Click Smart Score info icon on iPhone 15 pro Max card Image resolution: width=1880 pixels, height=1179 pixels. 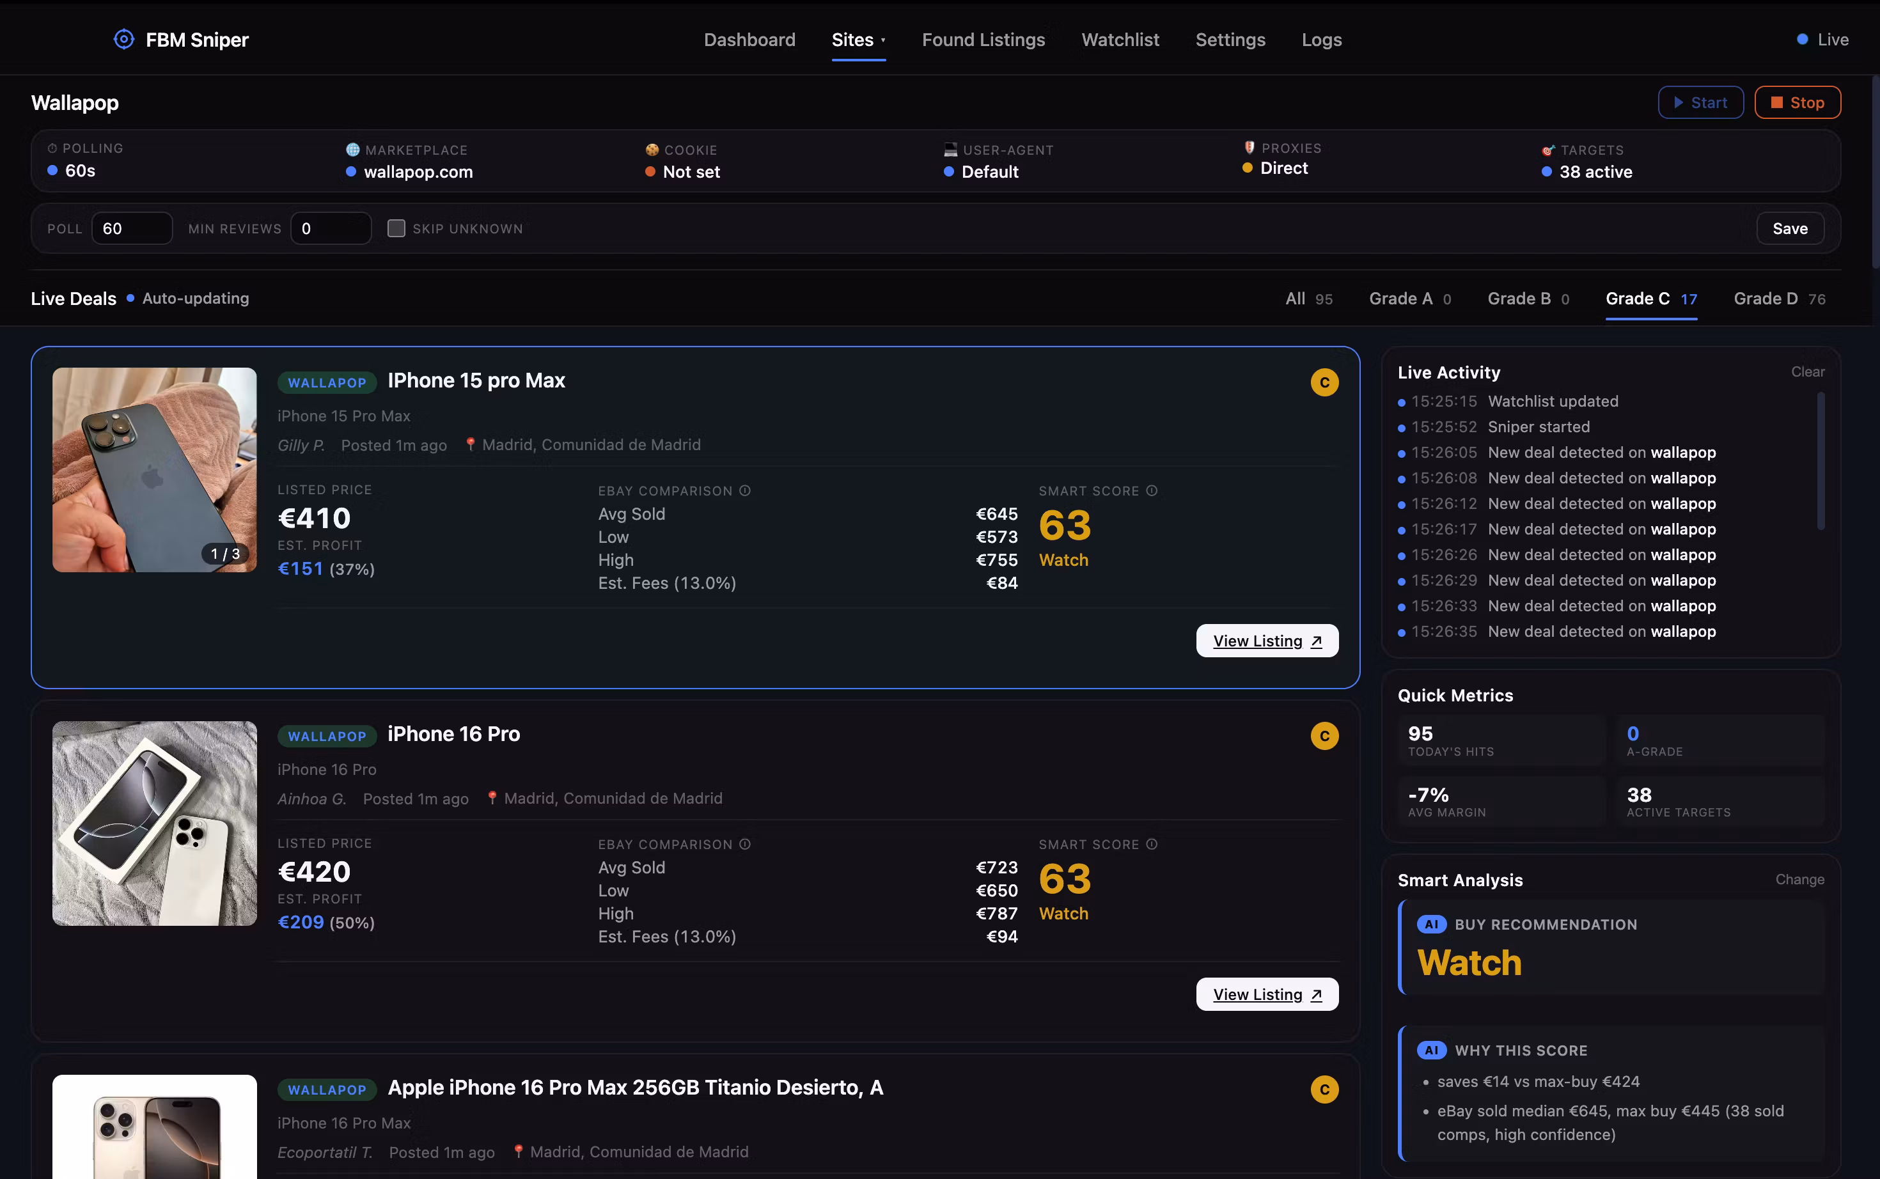[1152, 490]
